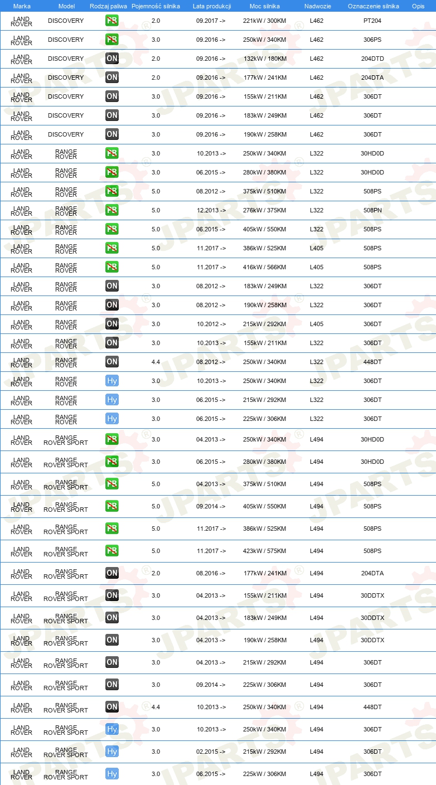
Task: Click the petrol icon in the Range Rover 508PN row
Action: (112, 210)
